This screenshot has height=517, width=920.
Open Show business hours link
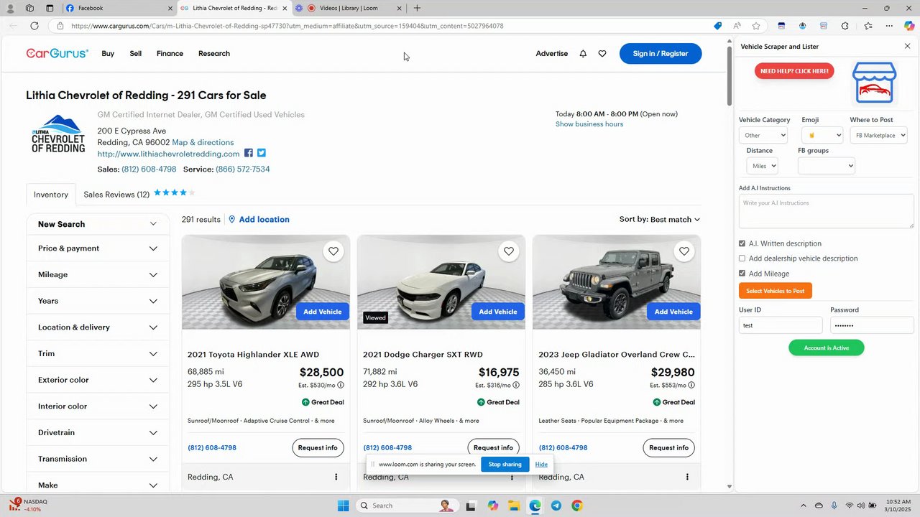coord(589,124)
